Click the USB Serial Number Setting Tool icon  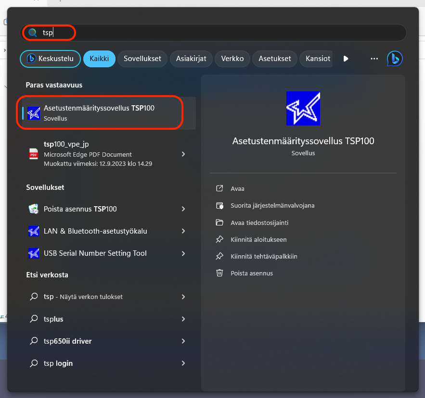[x=34, y=253]
